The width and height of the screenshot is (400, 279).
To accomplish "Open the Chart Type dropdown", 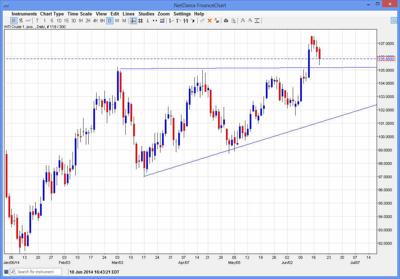I will (x=52, y=14).
